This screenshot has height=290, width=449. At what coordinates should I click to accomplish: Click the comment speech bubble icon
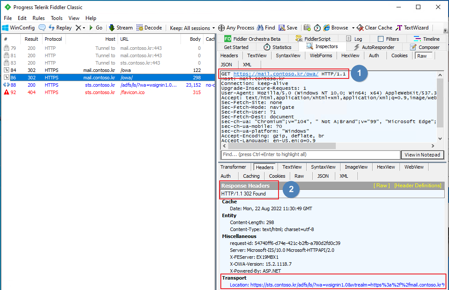click(x=42, y=28)
